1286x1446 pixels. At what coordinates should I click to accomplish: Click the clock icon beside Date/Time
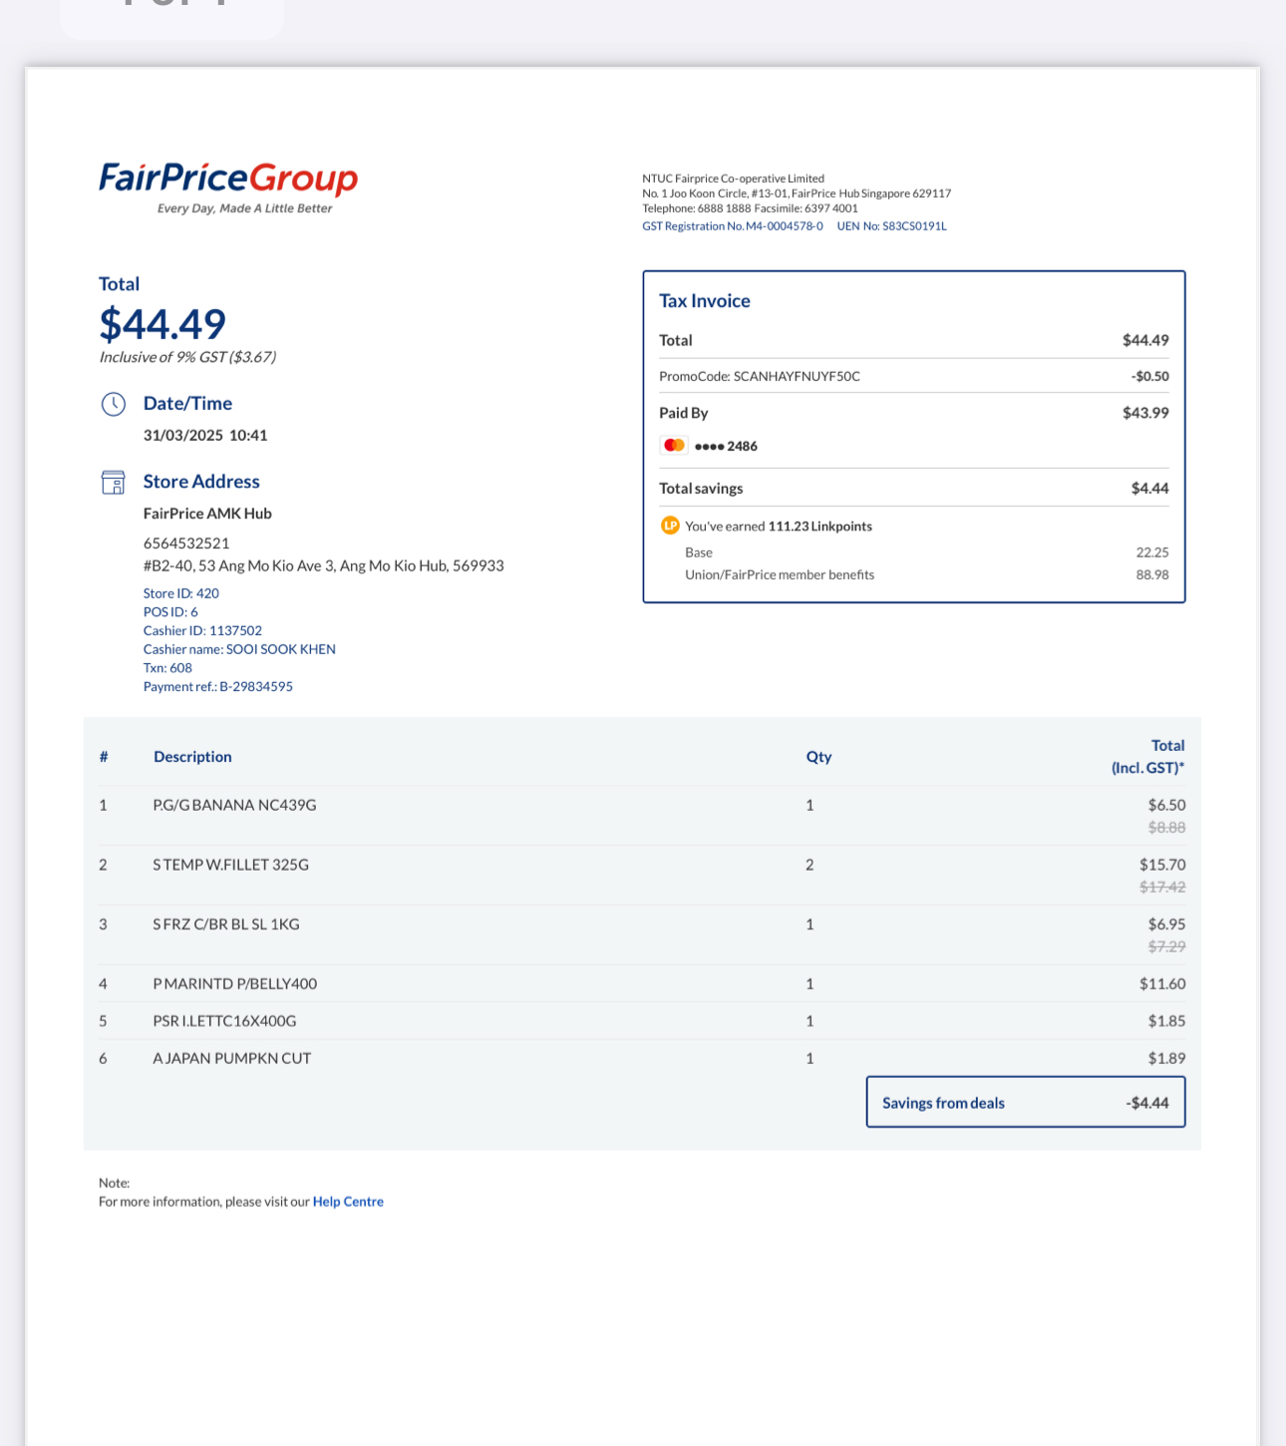tap(114, 404)
